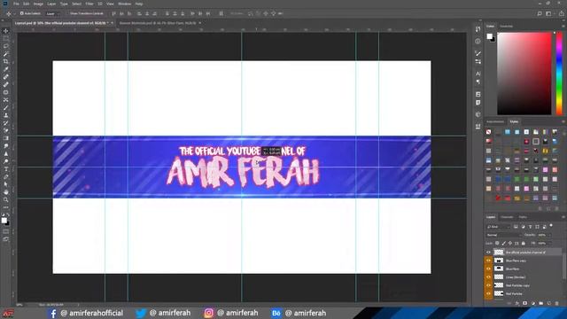Switch to the Channels tab
Image resolution: width=567 pixels, height=319 pixels.
507,217
